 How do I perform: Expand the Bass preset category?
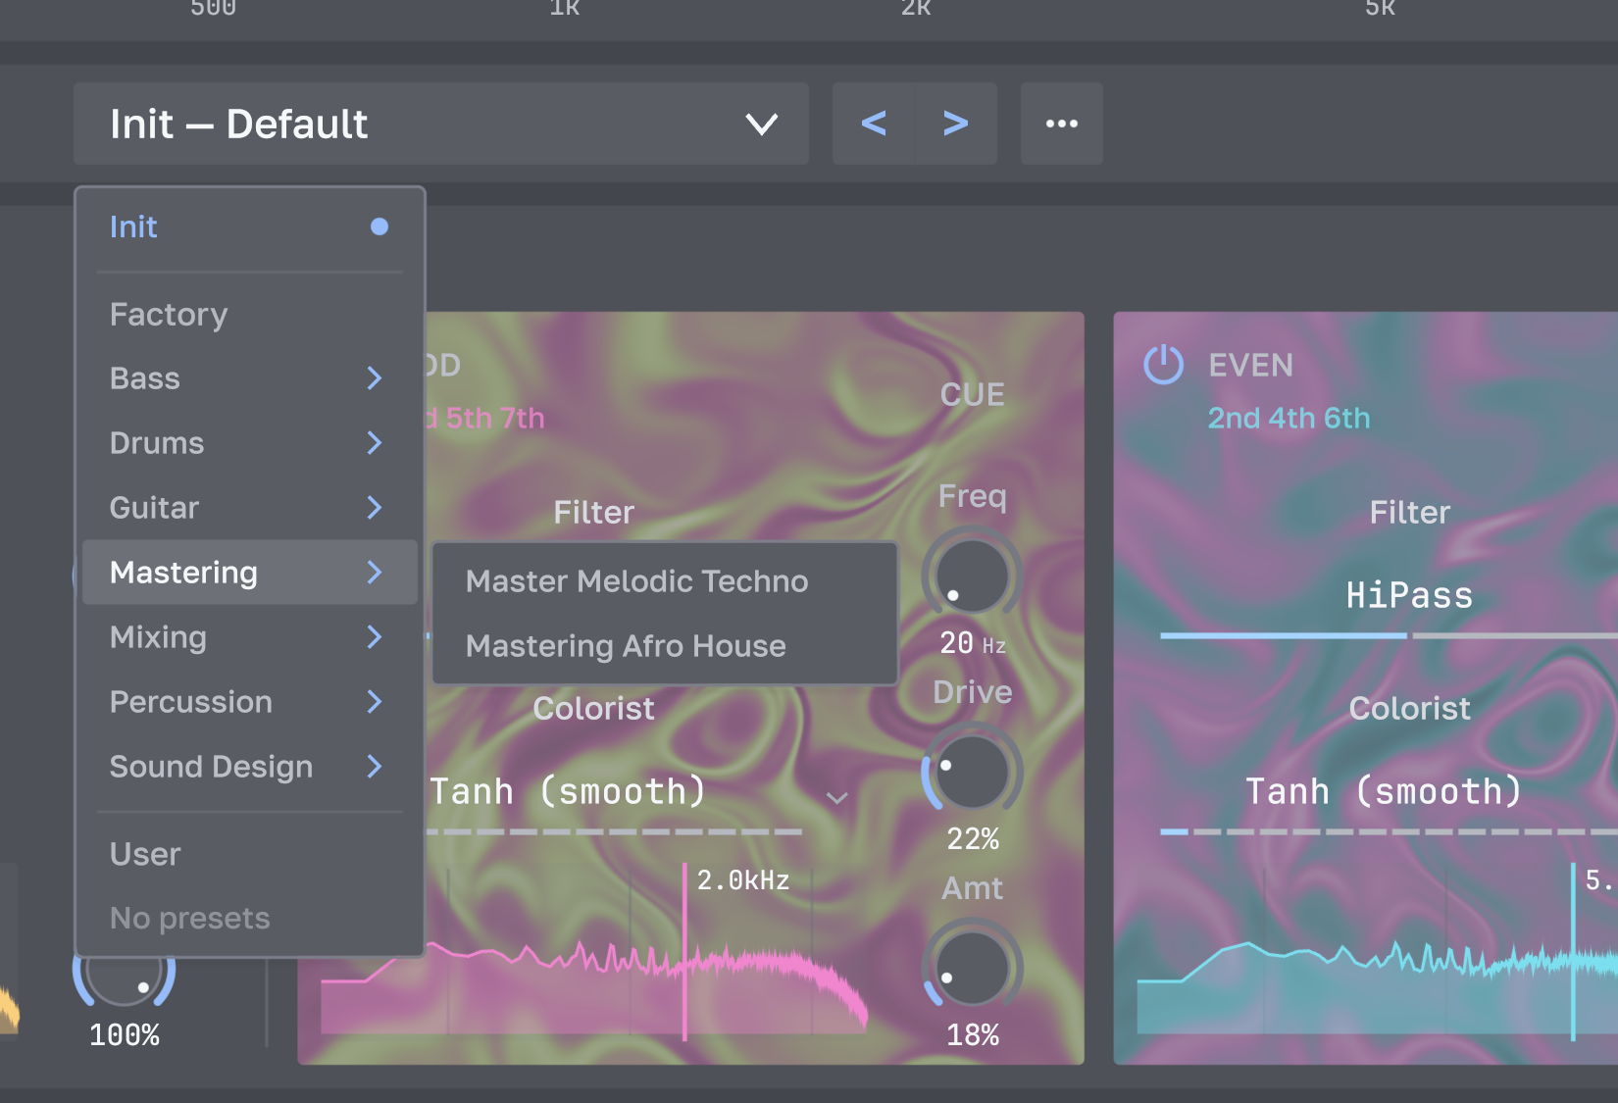coord(250,378)
